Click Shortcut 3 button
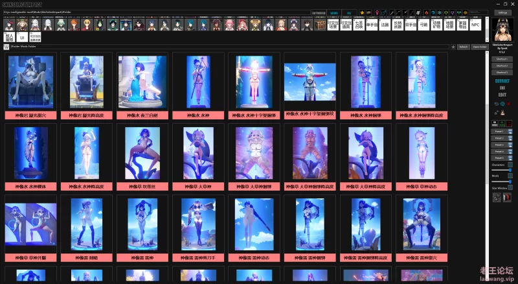Image resolution: width=518 pixels, height=284 pixels. (x=502, y=72)
